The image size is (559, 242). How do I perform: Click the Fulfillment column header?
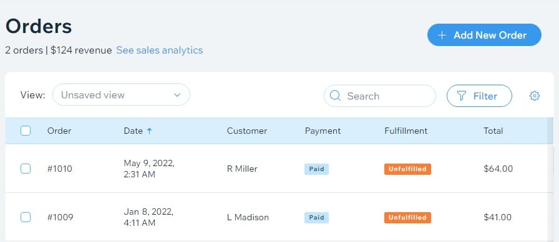[x=406, y=131]
